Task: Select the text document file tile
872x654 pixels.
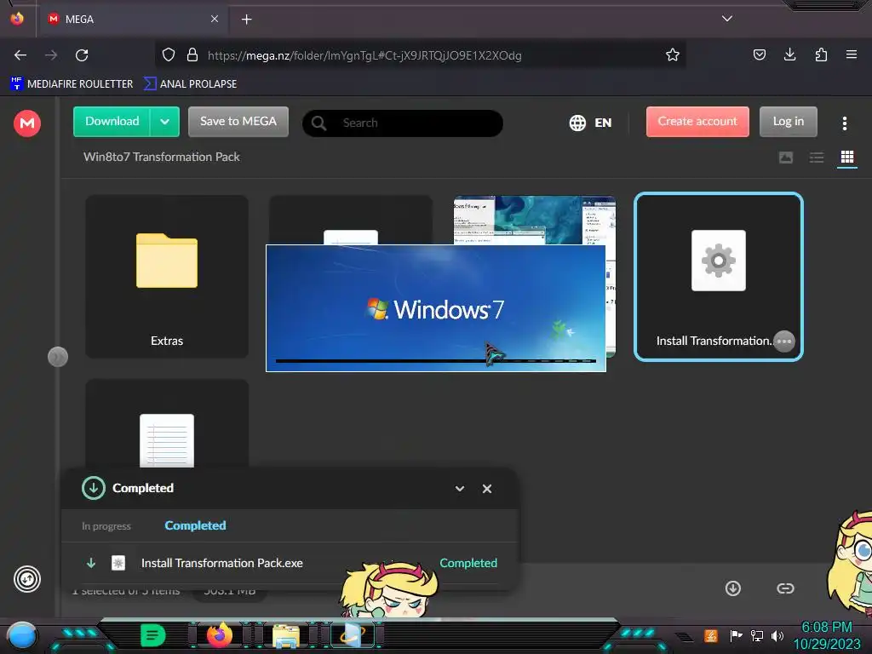Action: click(167, 424)
